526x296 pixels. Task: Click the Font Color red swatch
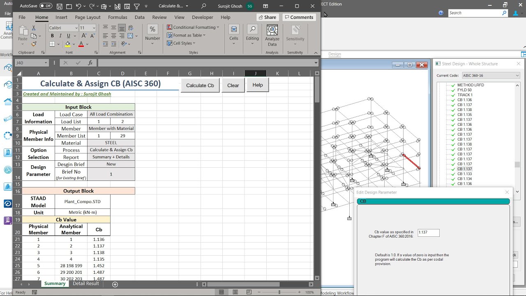(x=81, y=44)
